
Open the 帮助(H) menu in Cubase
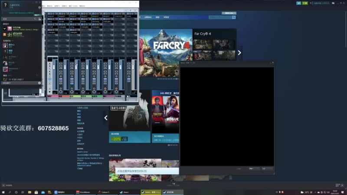82,6
